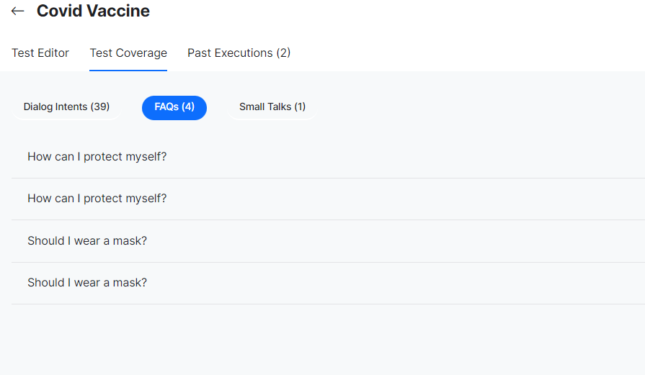The width and height of the screenshot is (645, 375).
Task: View the Past Executions (2) tab
Action: point(239,53)
